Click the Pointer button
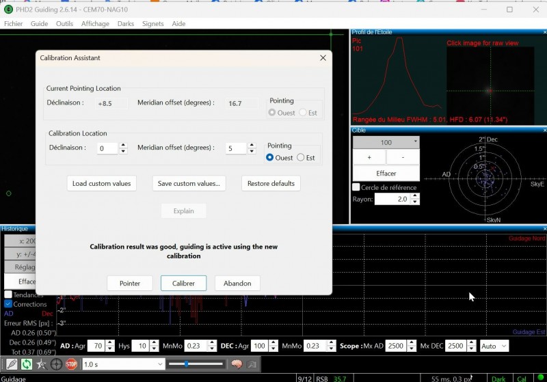547x382 pixels. point(130,284)
